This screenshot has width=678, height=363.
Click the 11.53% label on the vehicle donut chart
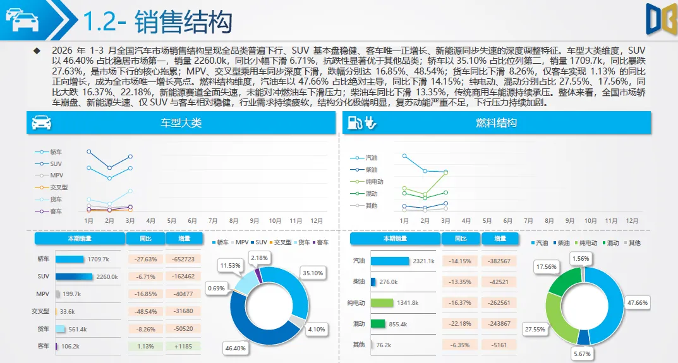click(230, 265)
